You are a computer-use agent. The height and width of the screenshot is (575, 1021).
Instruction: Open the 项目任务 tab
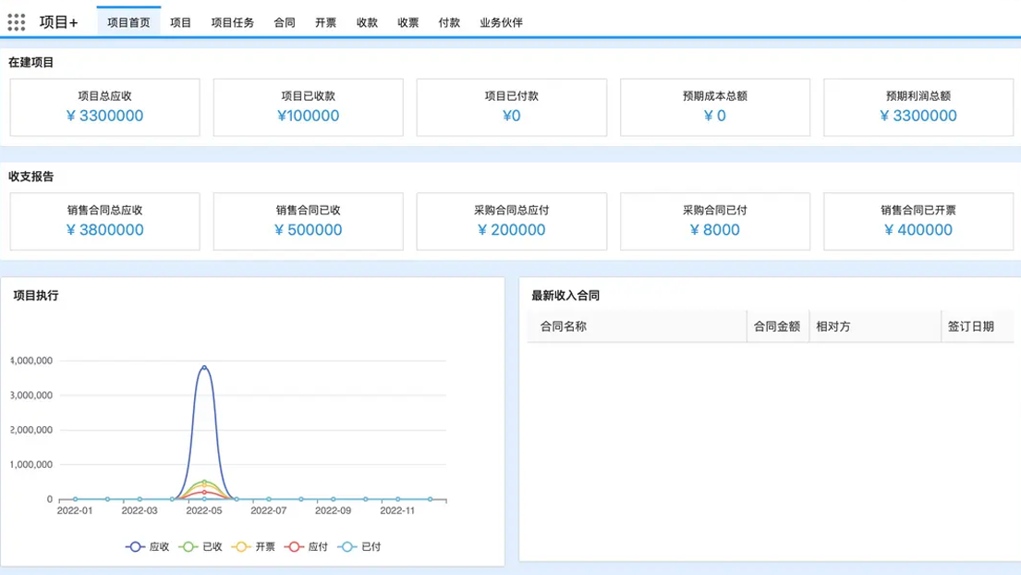(233, 22)
